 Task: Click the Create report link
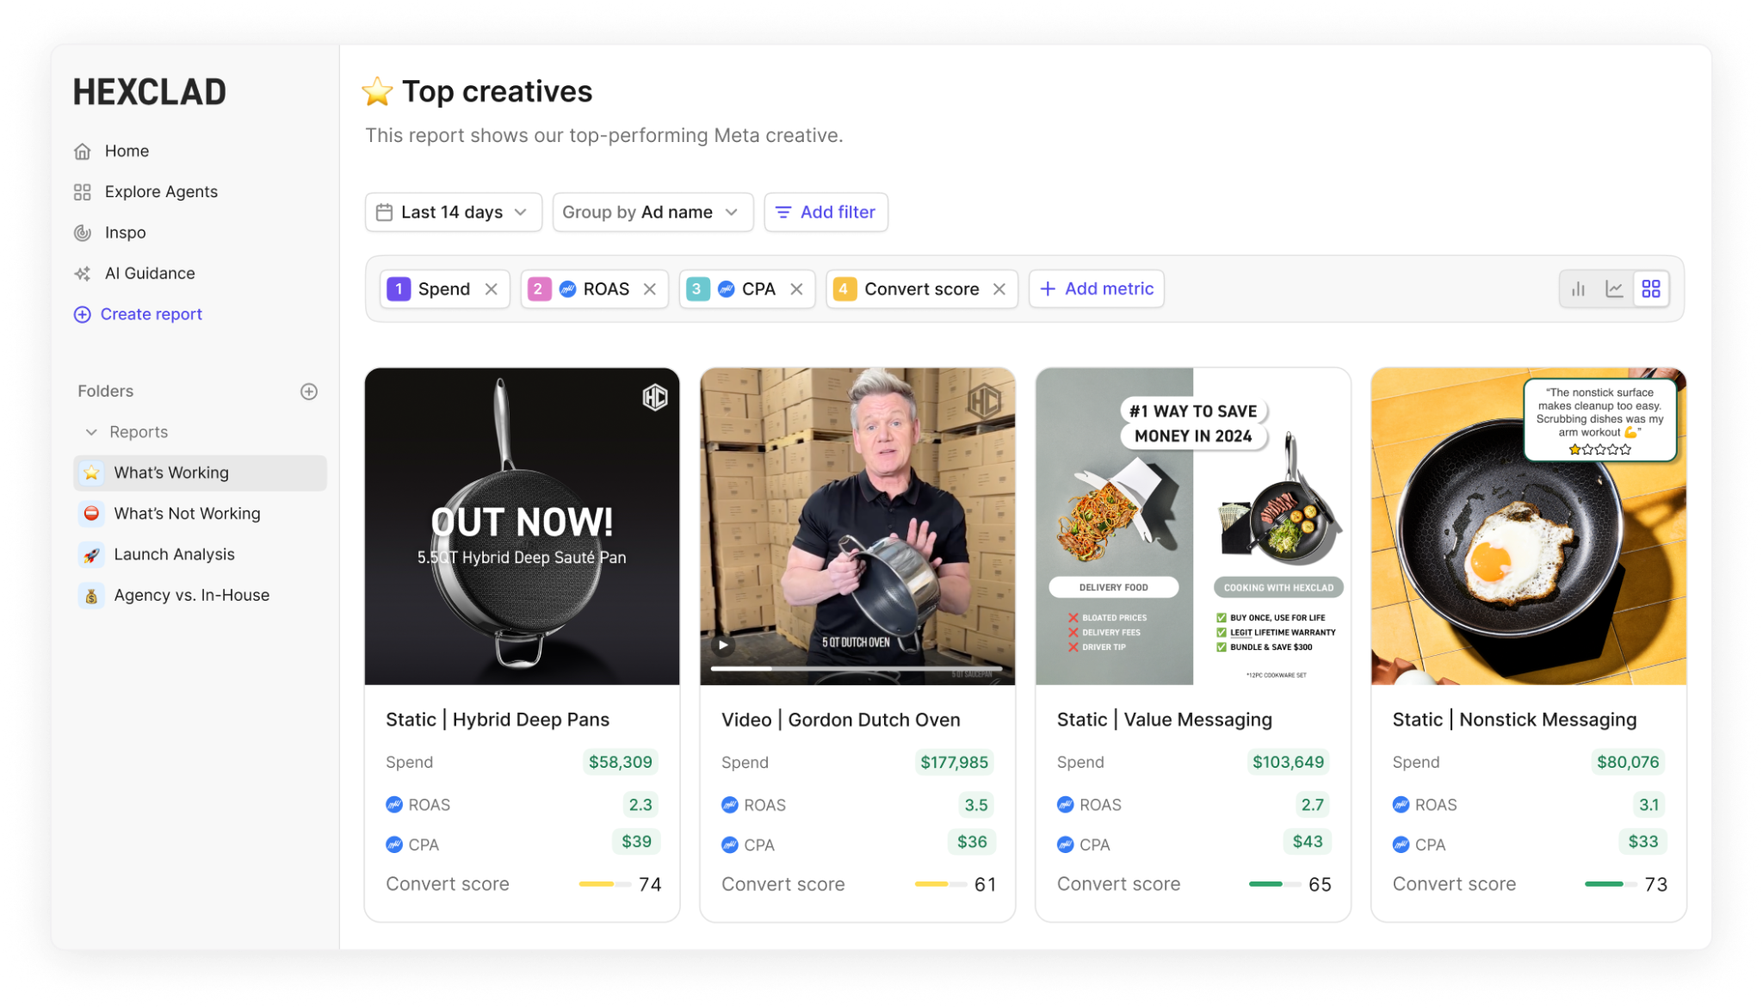(151, 314)
